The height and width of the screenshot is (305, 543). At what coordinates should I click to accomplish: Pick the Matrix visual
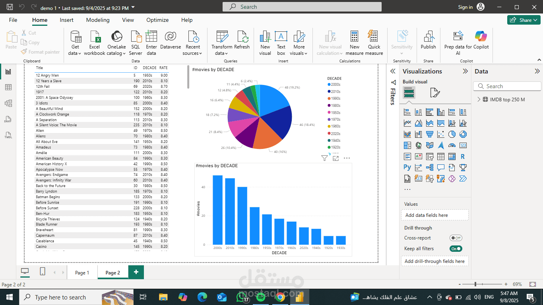[452, 157]
